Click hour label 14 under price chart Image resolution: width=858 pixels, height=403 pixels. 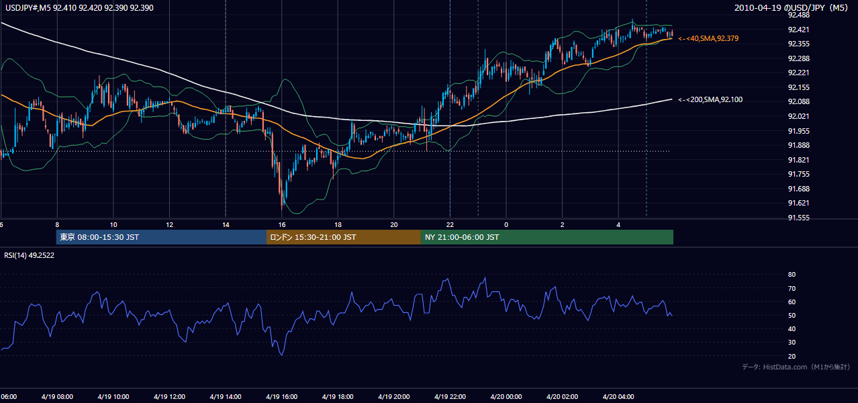point(226,225)
